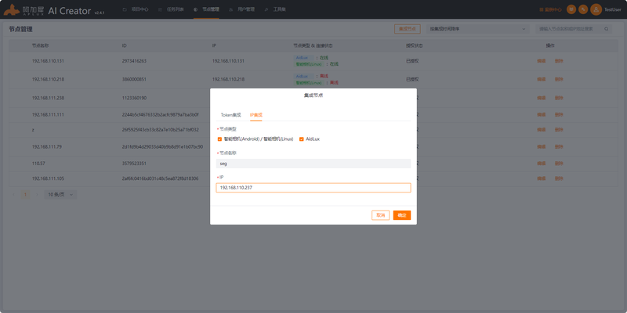The image size is (627, 313).
Task: Click the user avatar icon
Action: 596,9
